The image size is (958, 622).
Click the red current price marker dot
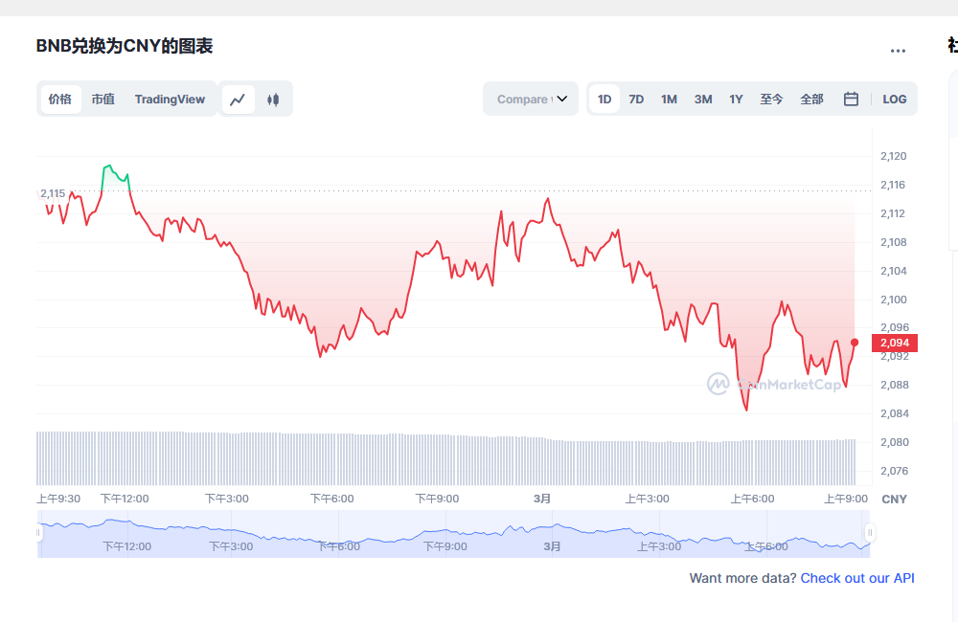tap(855, 343)
